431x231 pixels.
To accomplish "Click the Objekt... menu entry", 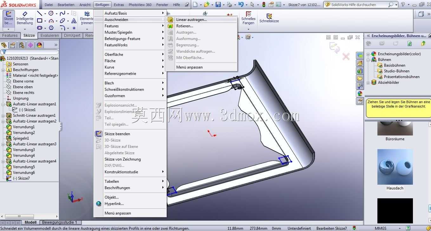I will [x=112, y=197].
